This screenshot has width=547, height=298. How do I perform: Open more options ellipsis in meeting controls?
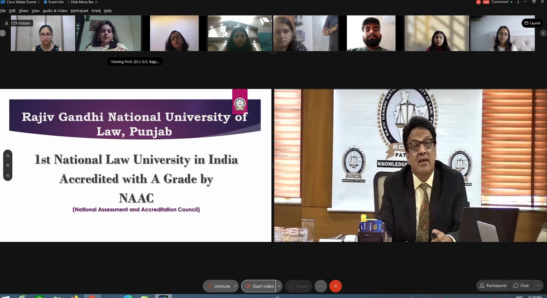point(321,286)
